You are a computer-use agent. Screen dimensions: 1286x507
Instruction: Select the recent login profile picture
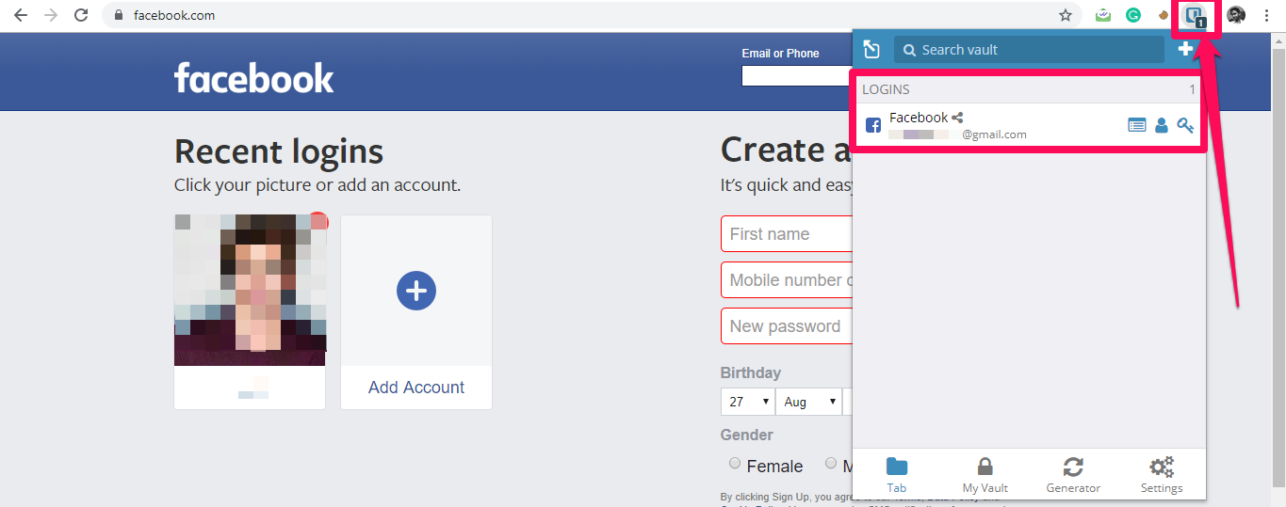click(250, 290)
